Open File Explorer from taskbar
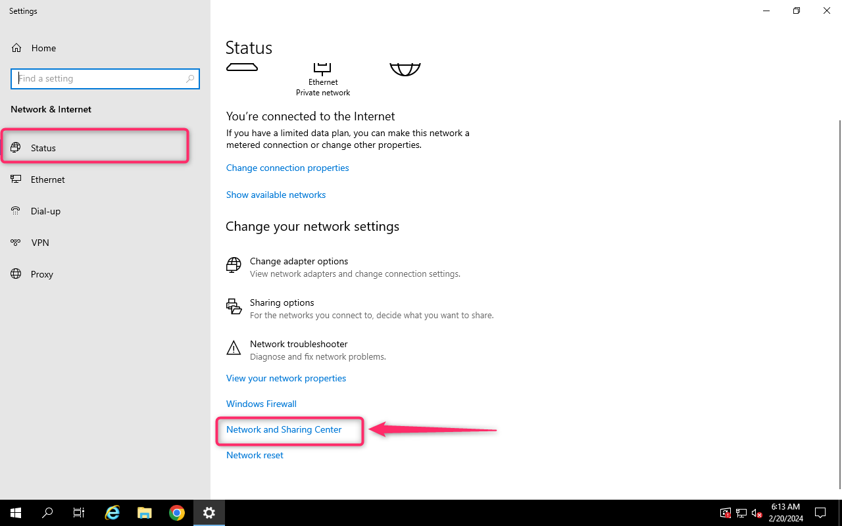842x526 pixels. point(145,513)
